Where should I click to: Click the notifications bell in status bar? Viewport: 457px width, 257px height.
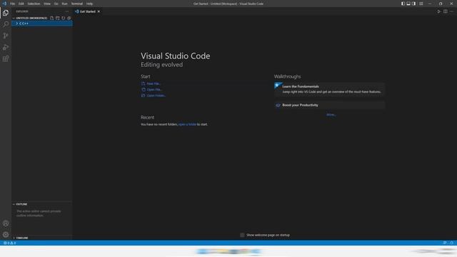coord(452,243)
